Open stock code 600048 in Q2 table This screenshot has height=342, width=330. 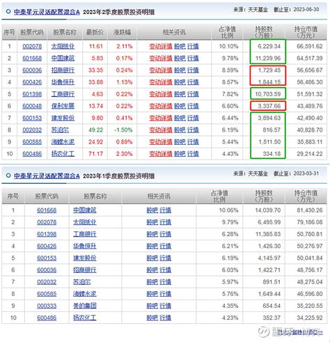tap(32, 106)
